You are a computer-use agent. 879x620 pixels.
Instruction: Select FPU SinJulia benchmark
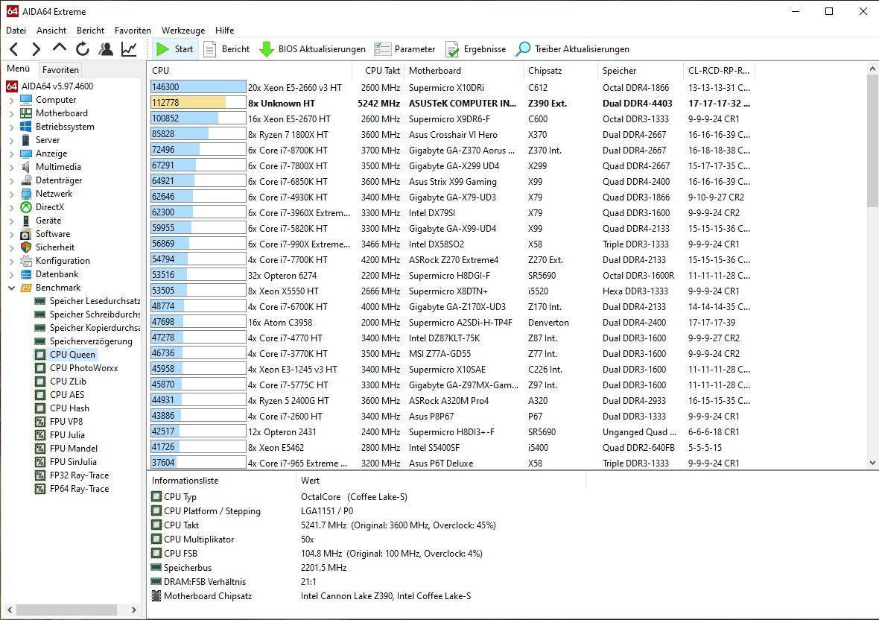coord(66,462)
